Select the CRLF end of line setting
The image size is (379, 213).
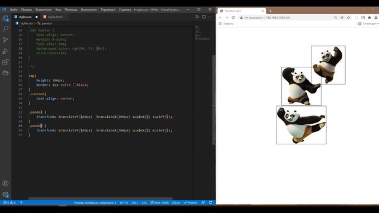pos(134,202)
